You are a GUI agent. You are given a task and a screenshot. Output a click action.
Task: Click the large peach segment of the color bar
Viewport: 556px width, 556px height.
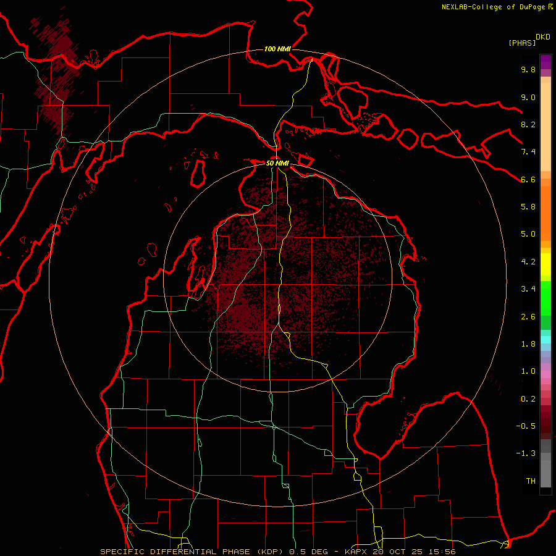tap(545, 127)
